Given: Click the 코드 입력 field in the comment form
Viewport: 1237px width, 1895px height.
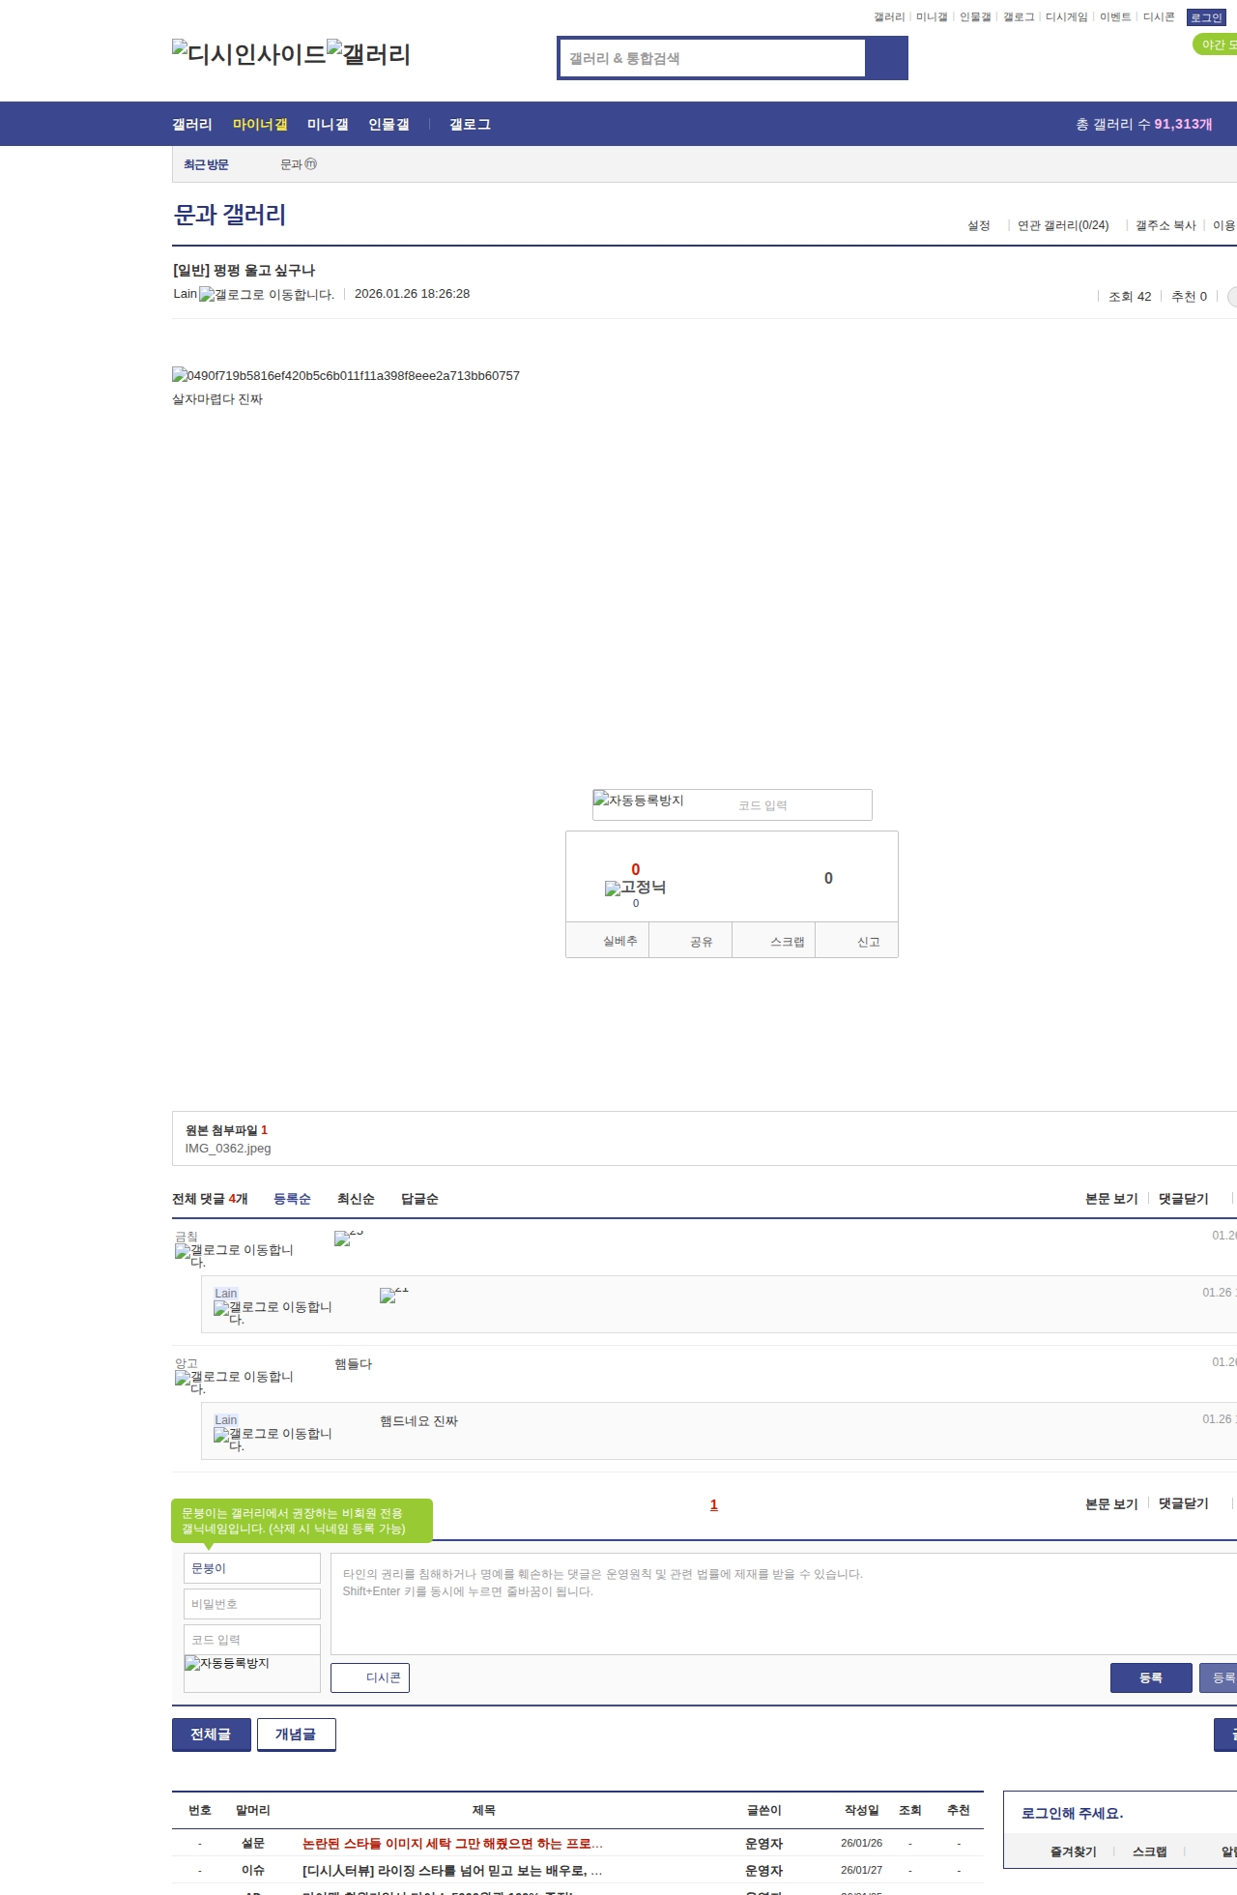Looking at the screenshot, I should click(252, 1640).
